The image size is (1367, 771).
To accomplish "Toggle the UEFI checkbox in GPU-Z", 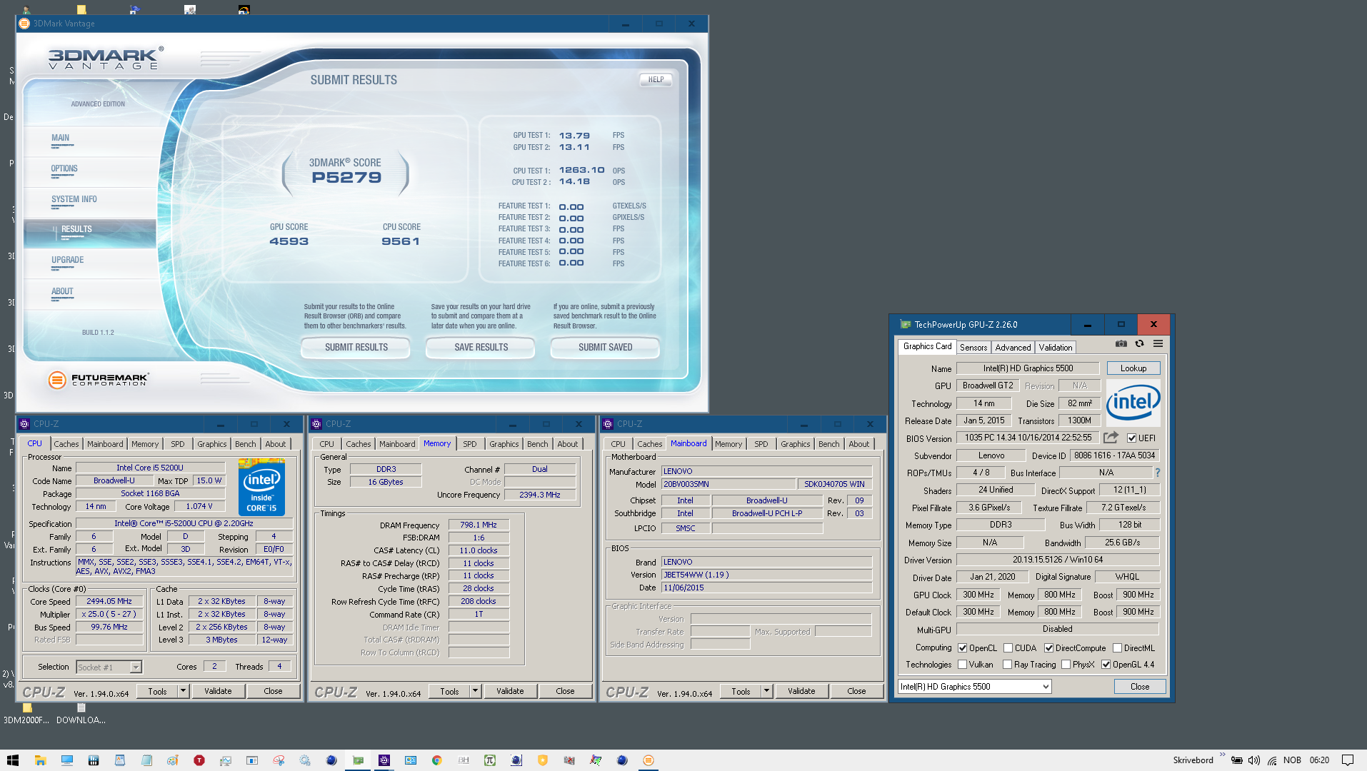I will click(1131, 438).
